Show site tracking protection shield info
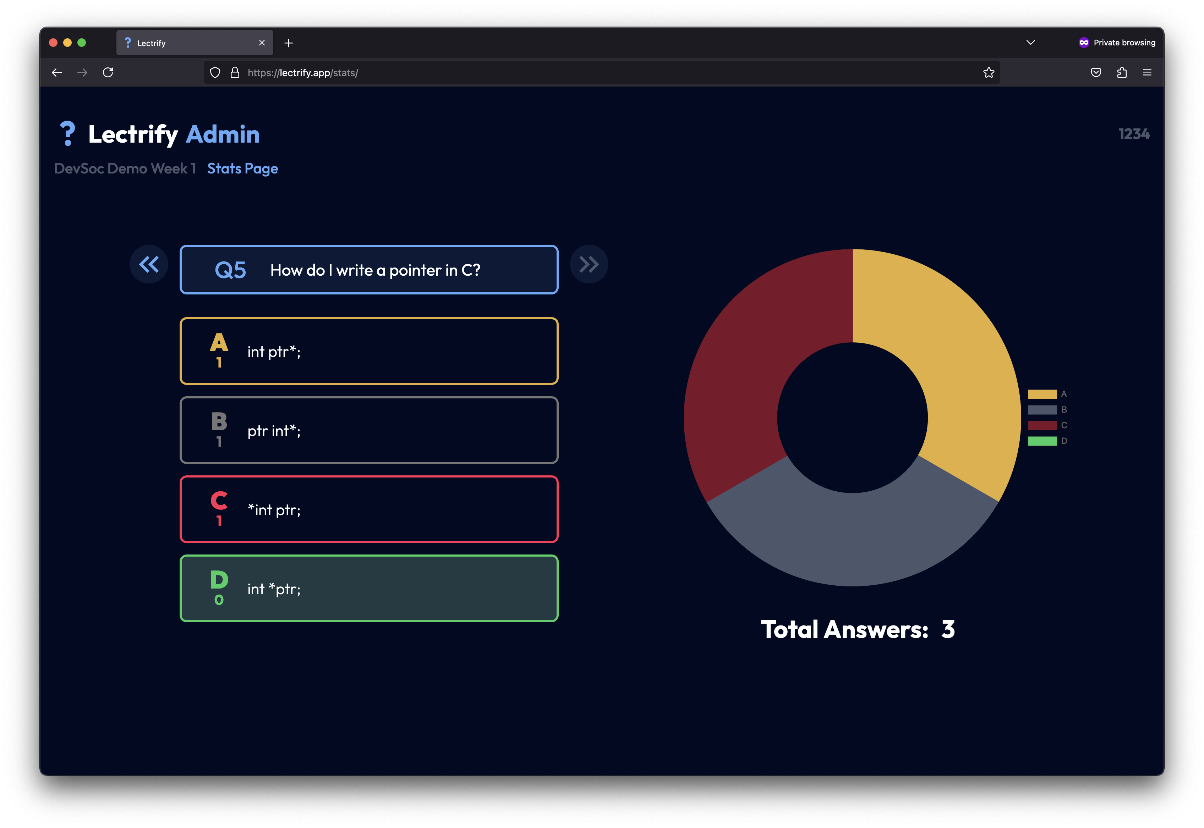 coord(215,73)
